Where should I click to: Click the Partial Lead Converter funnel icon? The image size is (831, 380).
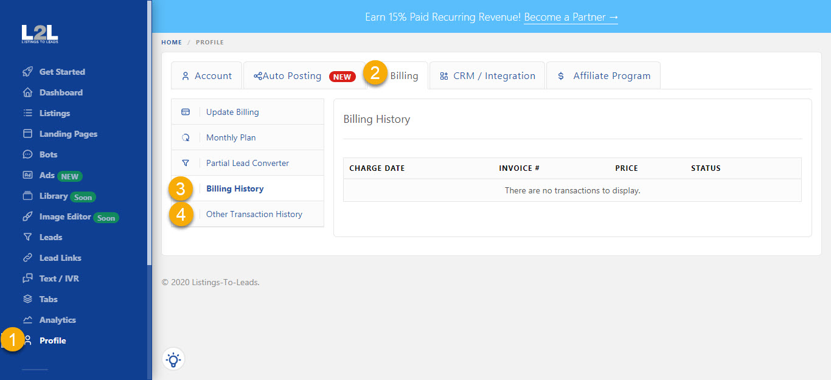tap(186, 162)
